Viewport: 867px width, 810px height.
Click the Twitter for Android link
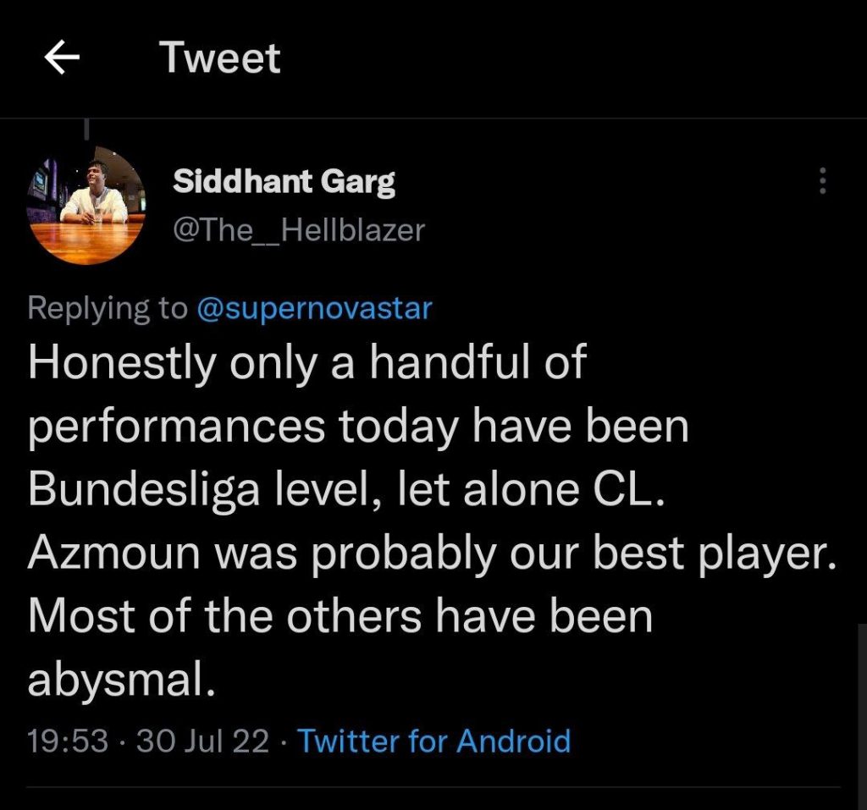tap(433, 741)
